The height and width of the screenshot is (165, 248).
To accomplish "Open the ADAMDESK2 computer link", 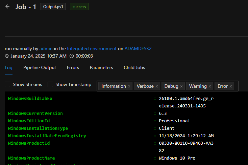I will (x=138, y=48).
